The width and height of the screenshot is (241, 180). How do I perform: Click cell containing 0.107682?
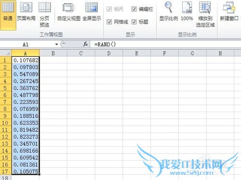tap(26, 60)
